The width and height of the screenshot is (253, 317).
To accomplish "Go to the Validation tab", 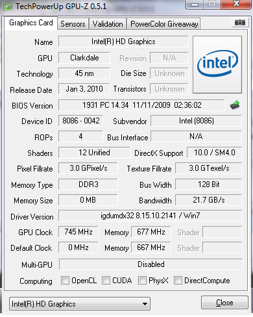I will (108, 24).
